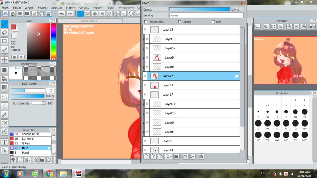Screen dimensions: 317x178
Task: Zoom in using Navigator plus magnifier
Action: pos(266,27)
